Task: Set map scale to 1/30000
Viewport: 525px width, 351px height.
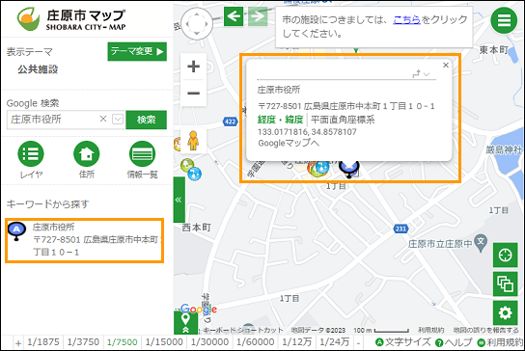Action: pyautogui.click(x=209, y=342)
